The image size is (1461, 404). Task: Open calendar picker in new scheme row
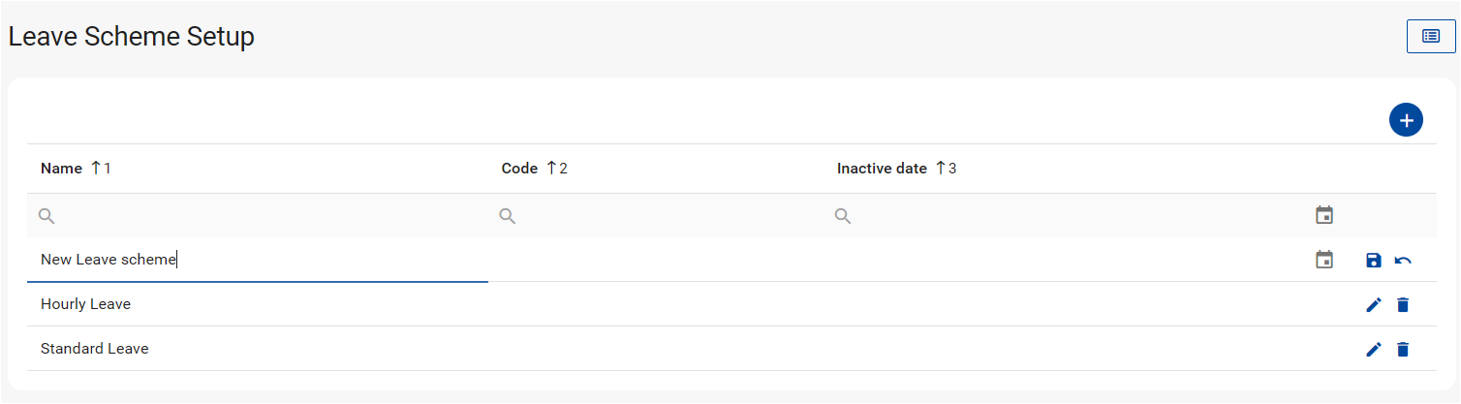pos(1324,260)
